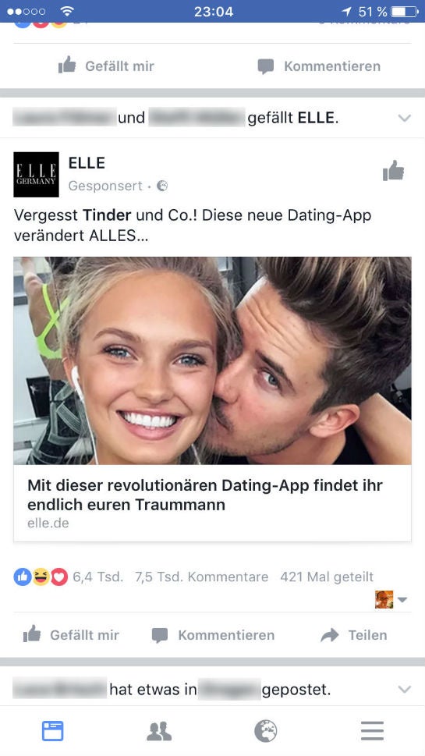Open the hamburger menu tab
This screenshot has width=425, height=756.
pos(372,731)
